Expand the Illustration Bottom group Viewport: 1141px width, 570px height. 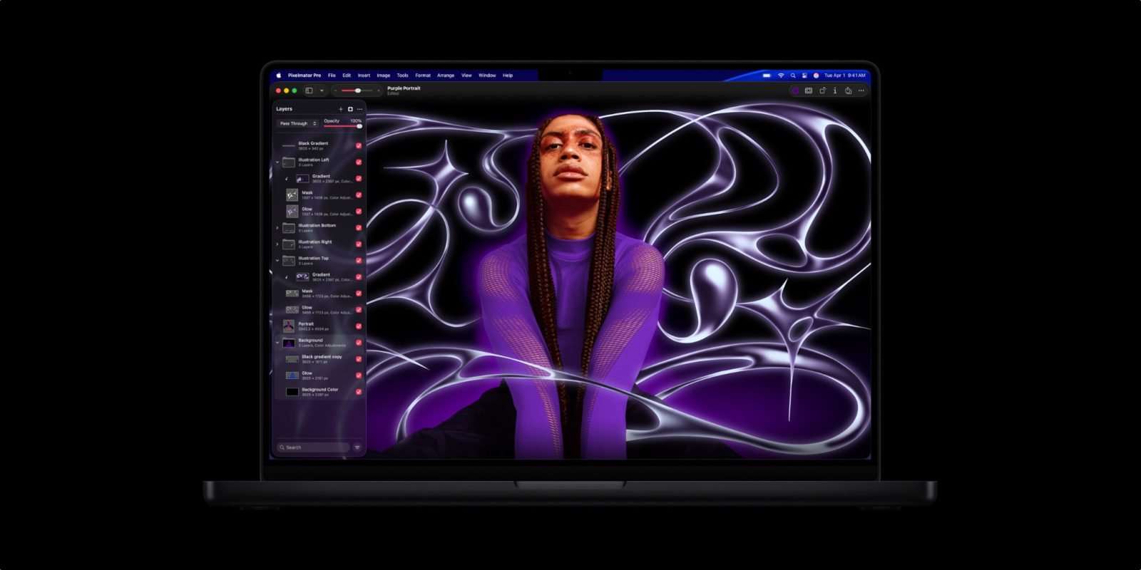[x=277, y=228]
